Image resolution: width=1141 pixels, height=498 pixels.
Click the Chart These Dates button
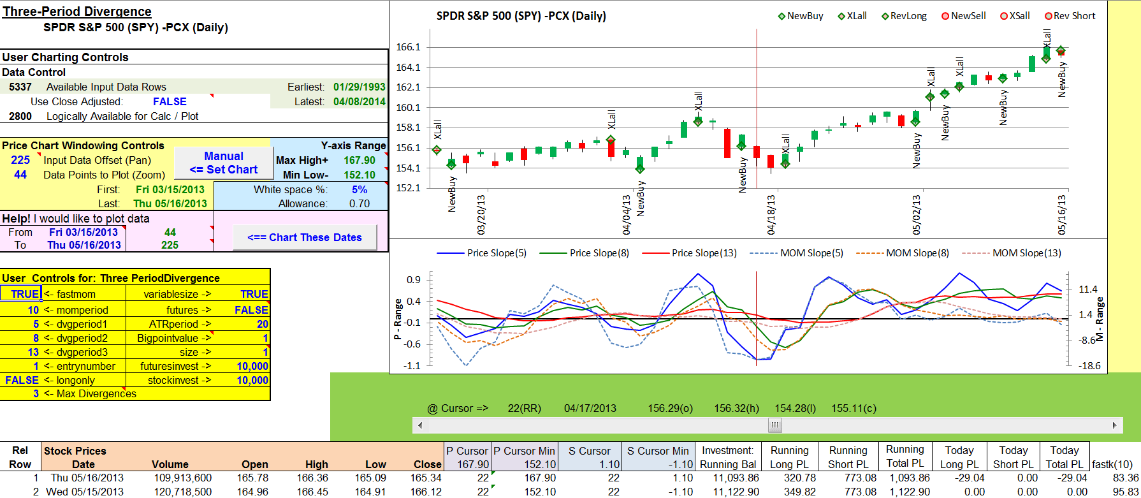[x=304, y=237]
